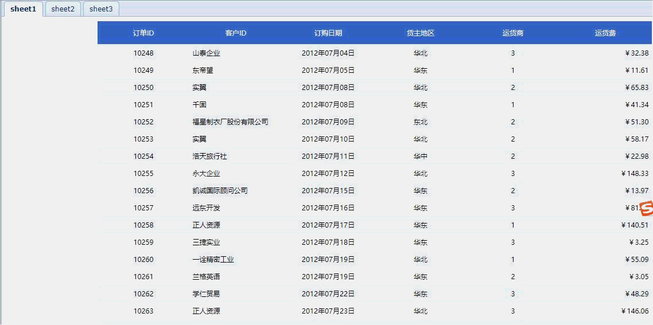Click customer cell 山泰企业
653x325 pixels.
[206, 53]
